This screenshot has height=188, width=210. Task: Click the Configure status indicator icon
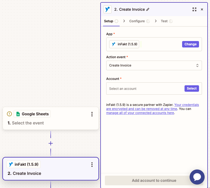[148, 21]
